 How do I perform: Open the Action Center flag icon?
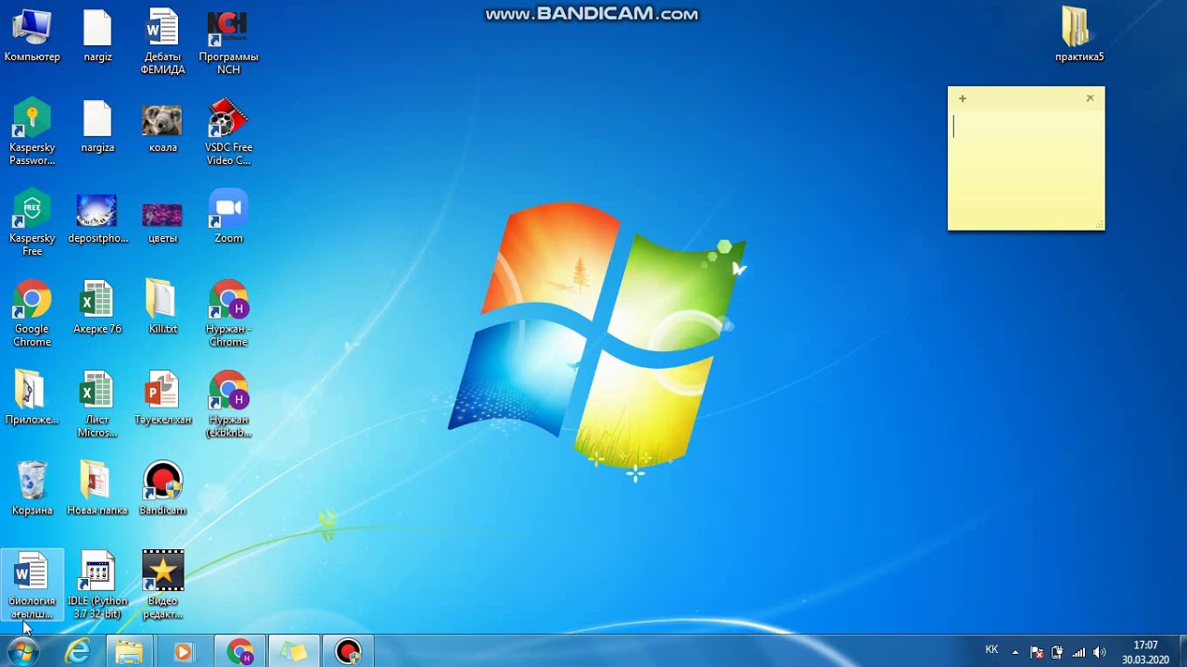click(x=1037, y=652)
